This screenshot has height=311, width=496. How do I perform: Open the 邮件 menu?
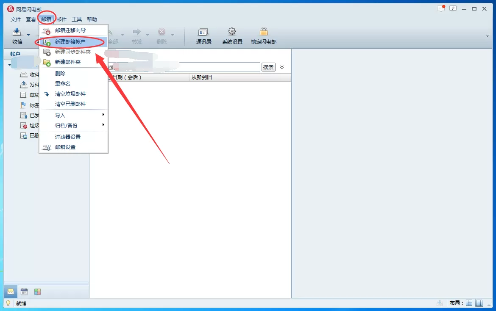pyautogui.click(x=61, y=19)
